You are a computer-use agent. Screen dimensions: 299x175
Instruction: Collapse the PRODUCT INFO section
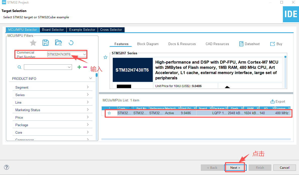[91, 78]
